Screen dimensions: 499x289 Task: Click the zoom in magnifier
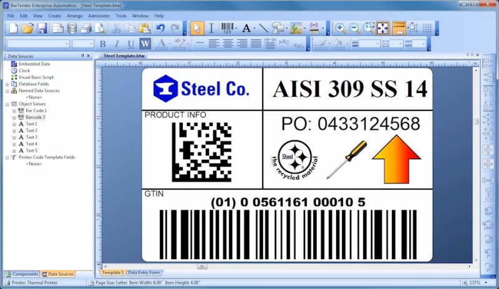pos(340,28)
